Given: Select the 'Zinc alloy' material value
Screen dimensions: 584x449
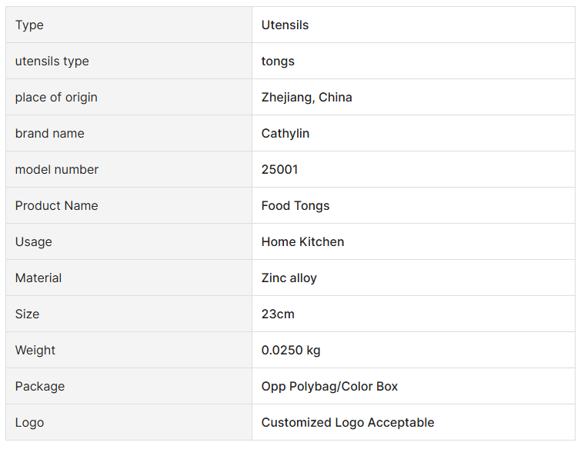Looking at the screenshot, I should click(x=289, y=278).
